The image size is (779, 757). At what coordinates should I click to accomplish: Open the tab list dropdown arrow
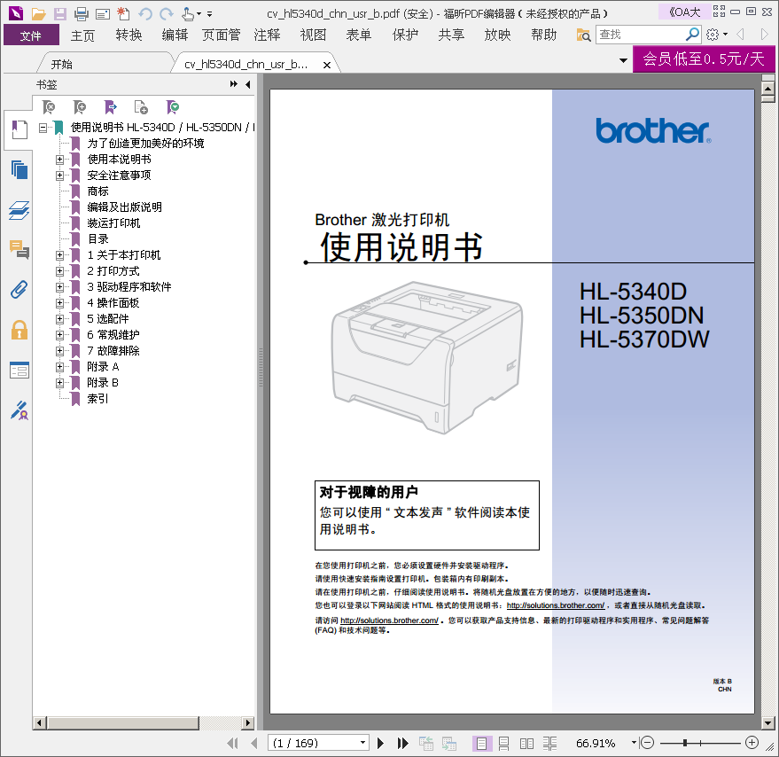coord(623,60)
